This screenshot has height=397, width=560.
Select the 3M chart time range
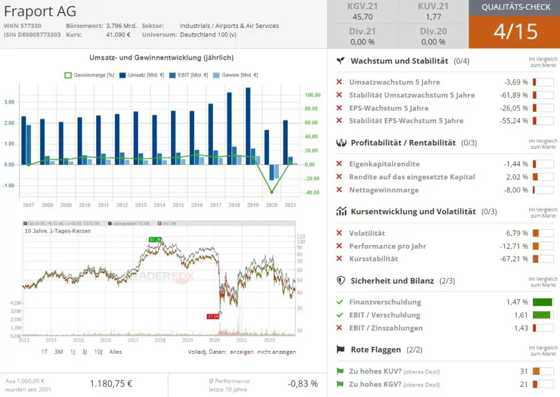point(59,352)
